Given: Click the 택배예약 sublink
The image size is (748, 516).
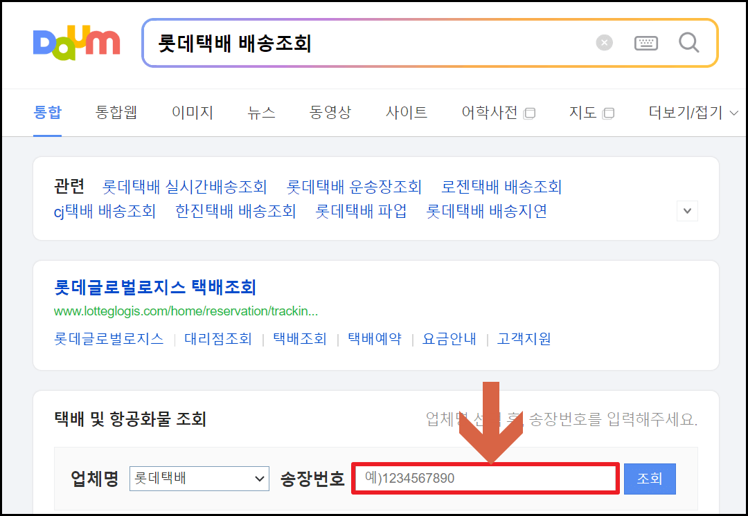Looking at the screenshot, I should coord(375,339).
